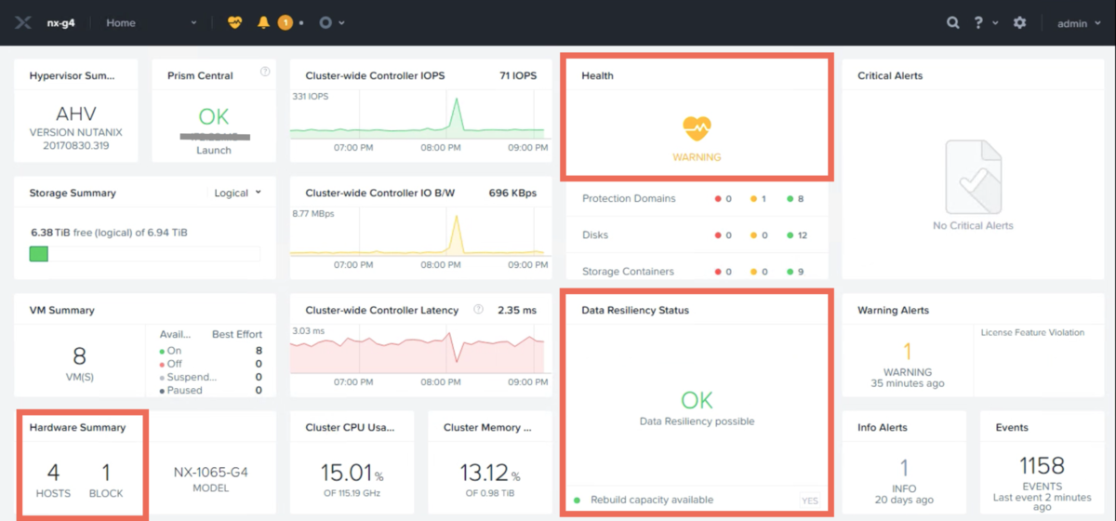Screen dimensions: 1116x521
Task: Click the Prism Central info icon
Action: [x=265, y=72]
